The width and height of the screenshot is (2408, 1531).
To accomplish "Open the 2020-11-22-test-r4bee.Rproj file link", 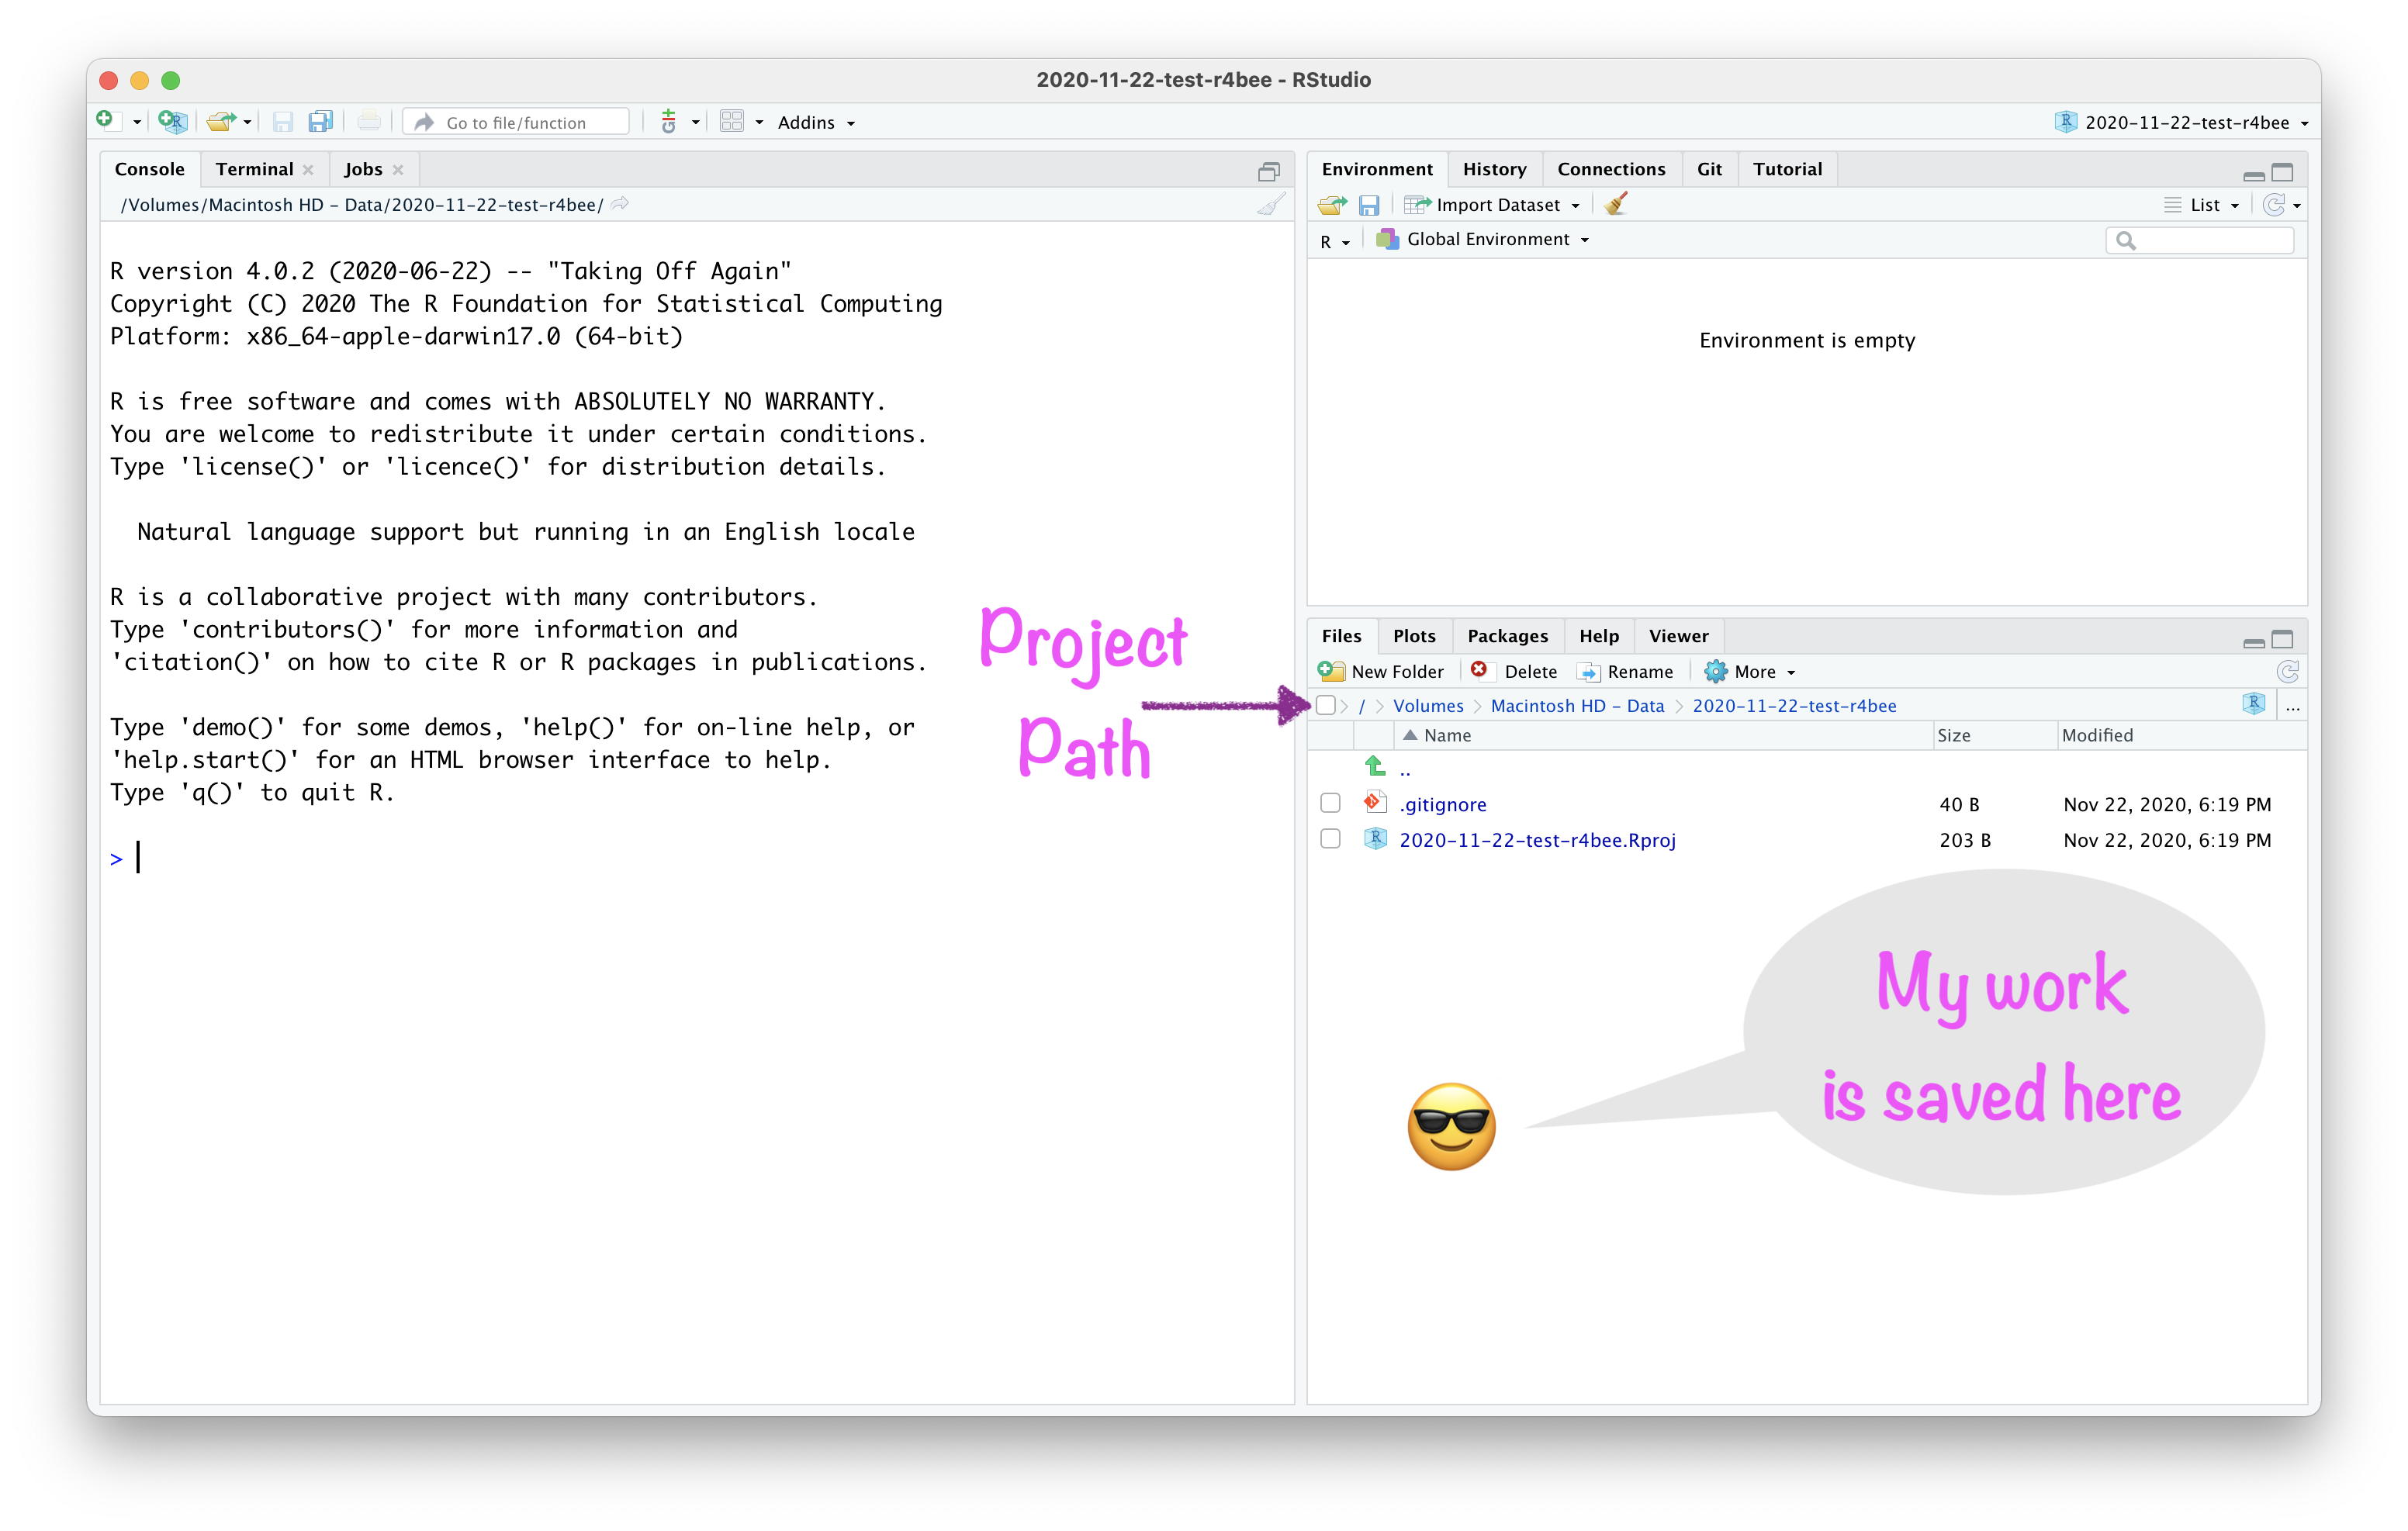I will [x=1537, y=840].
